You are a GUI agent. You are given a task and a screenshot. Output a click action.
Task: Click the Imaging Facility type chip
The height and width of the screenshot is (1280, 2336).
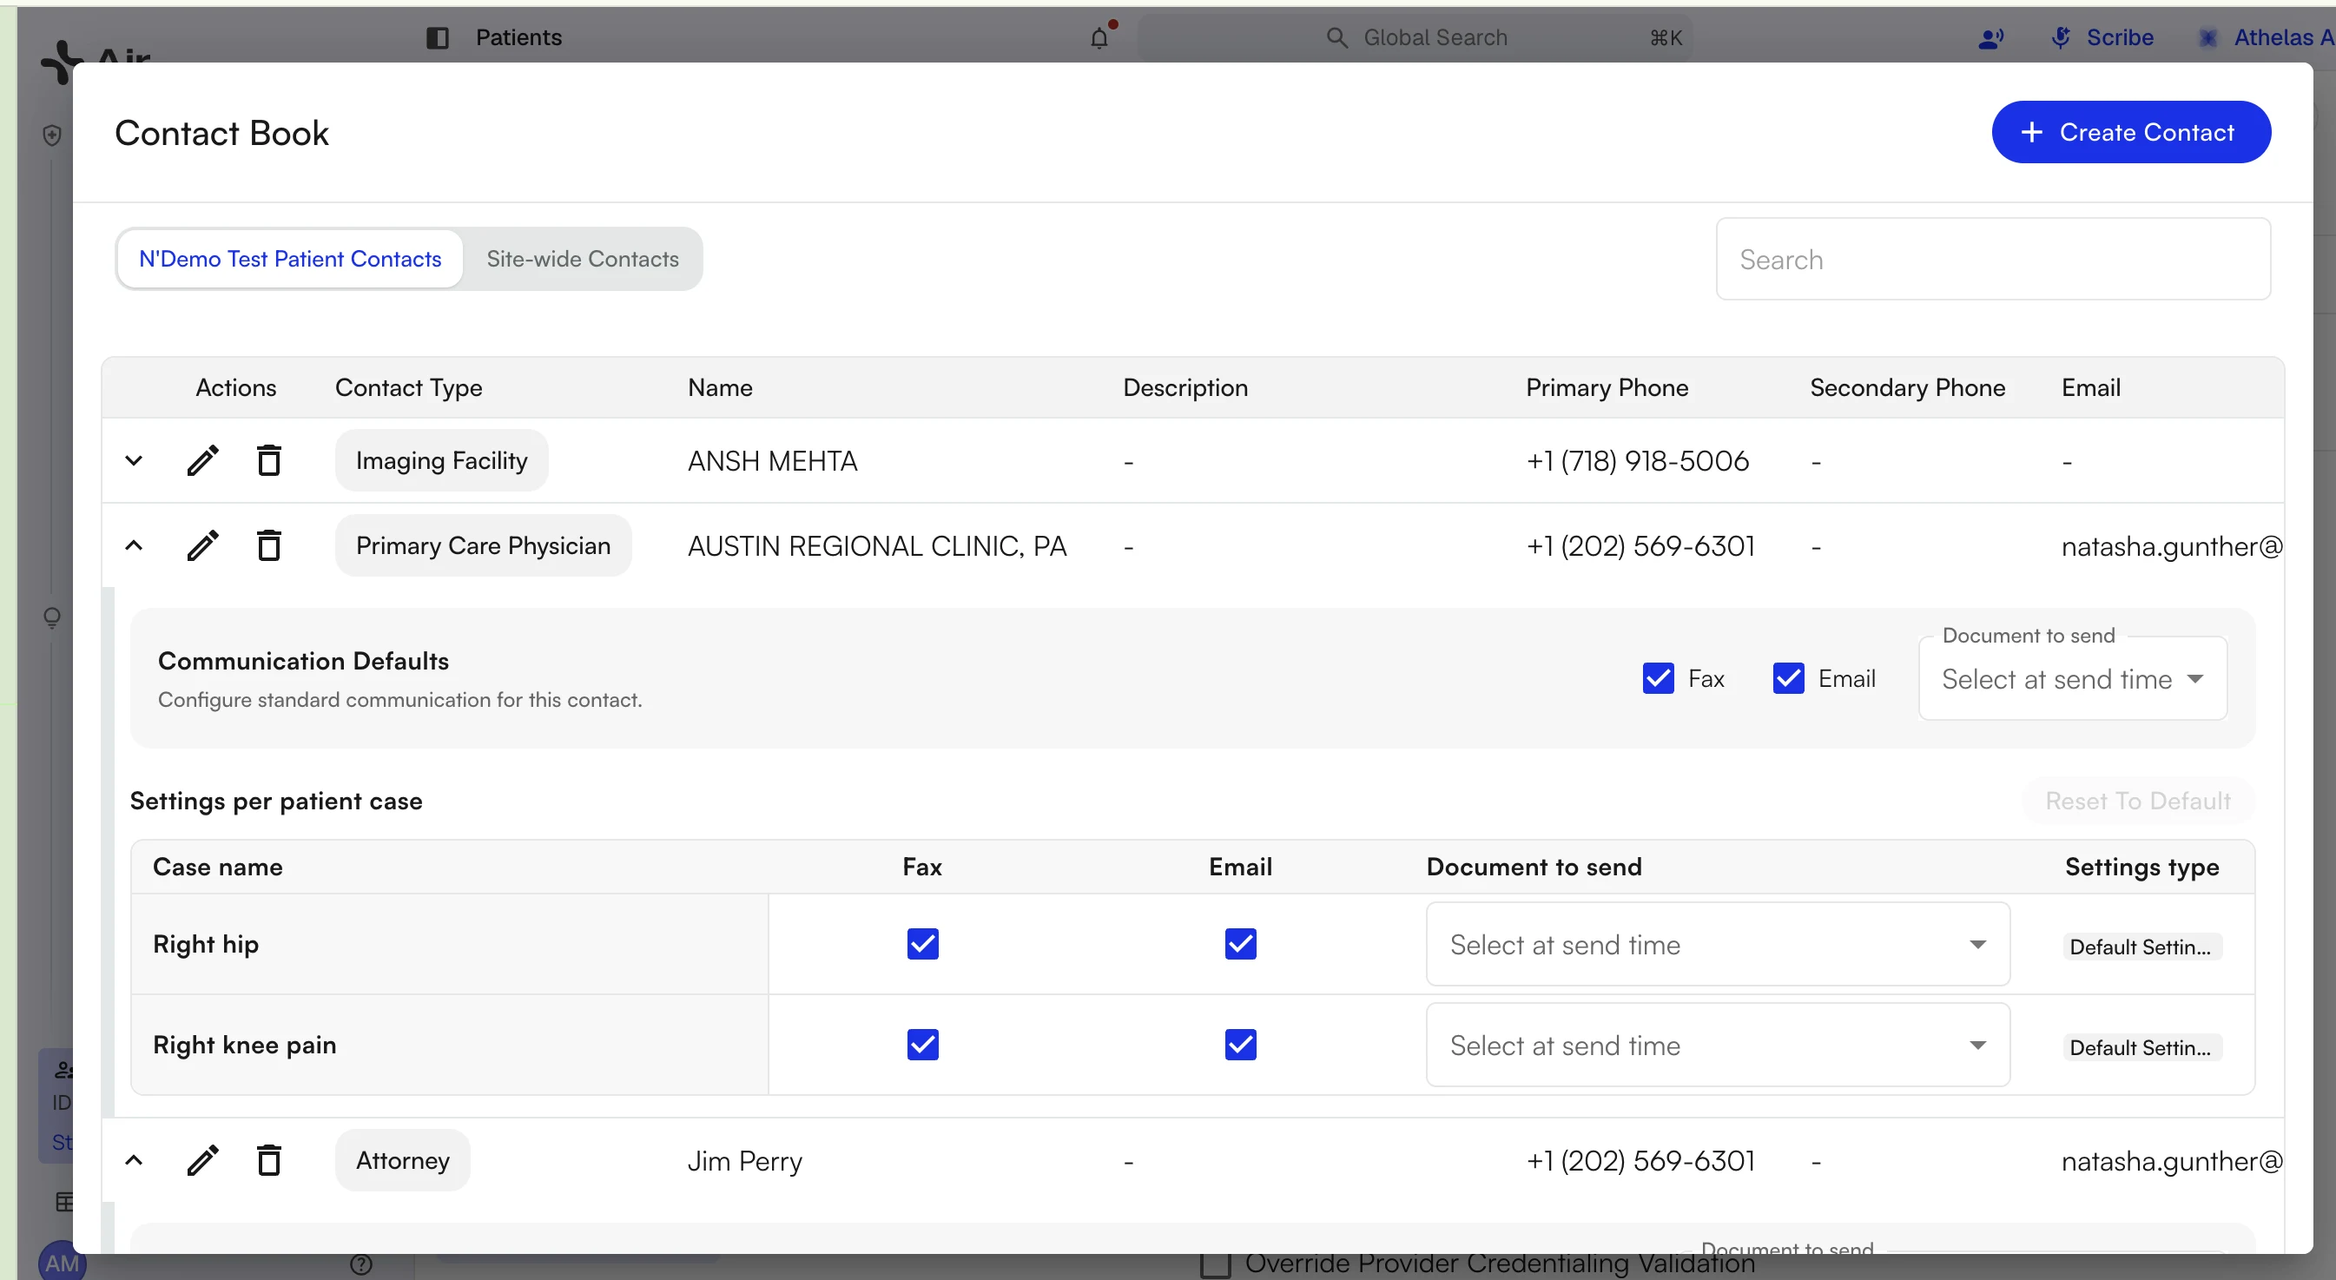coord(441,460)
